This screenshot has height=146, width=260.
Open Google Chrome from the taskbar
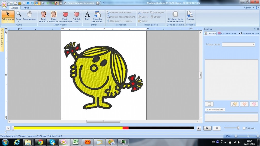[x=40, y=142]
